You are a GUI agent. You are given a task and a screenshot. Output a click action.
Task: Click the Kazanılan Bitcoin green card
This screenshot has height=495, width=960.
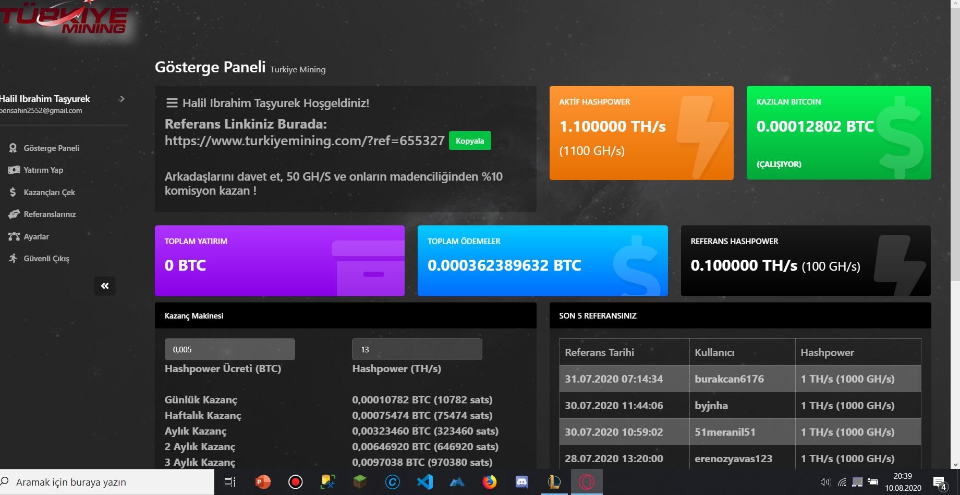pyautogui.click(x=839, y=133)
